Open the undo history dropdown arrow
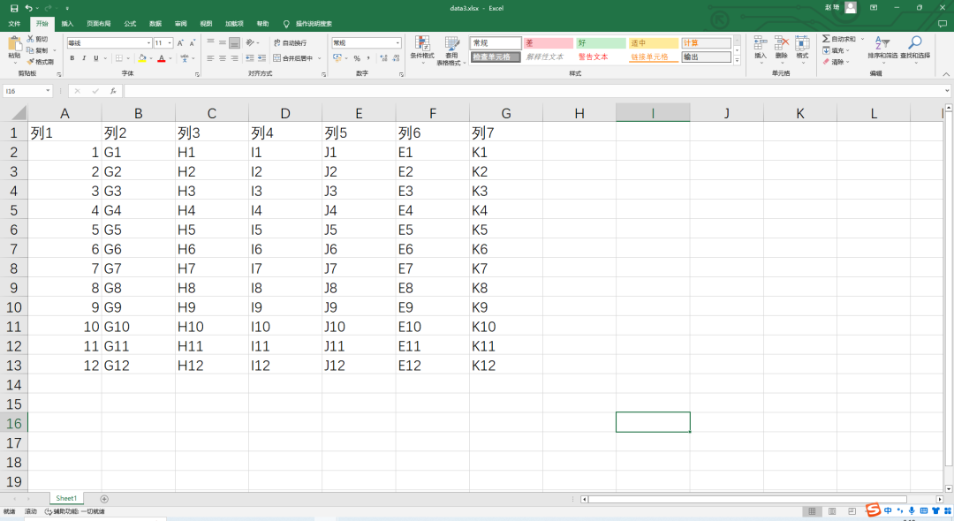This screenshot has width=954, height=521. pyautogui.click(x=37, y=9)
